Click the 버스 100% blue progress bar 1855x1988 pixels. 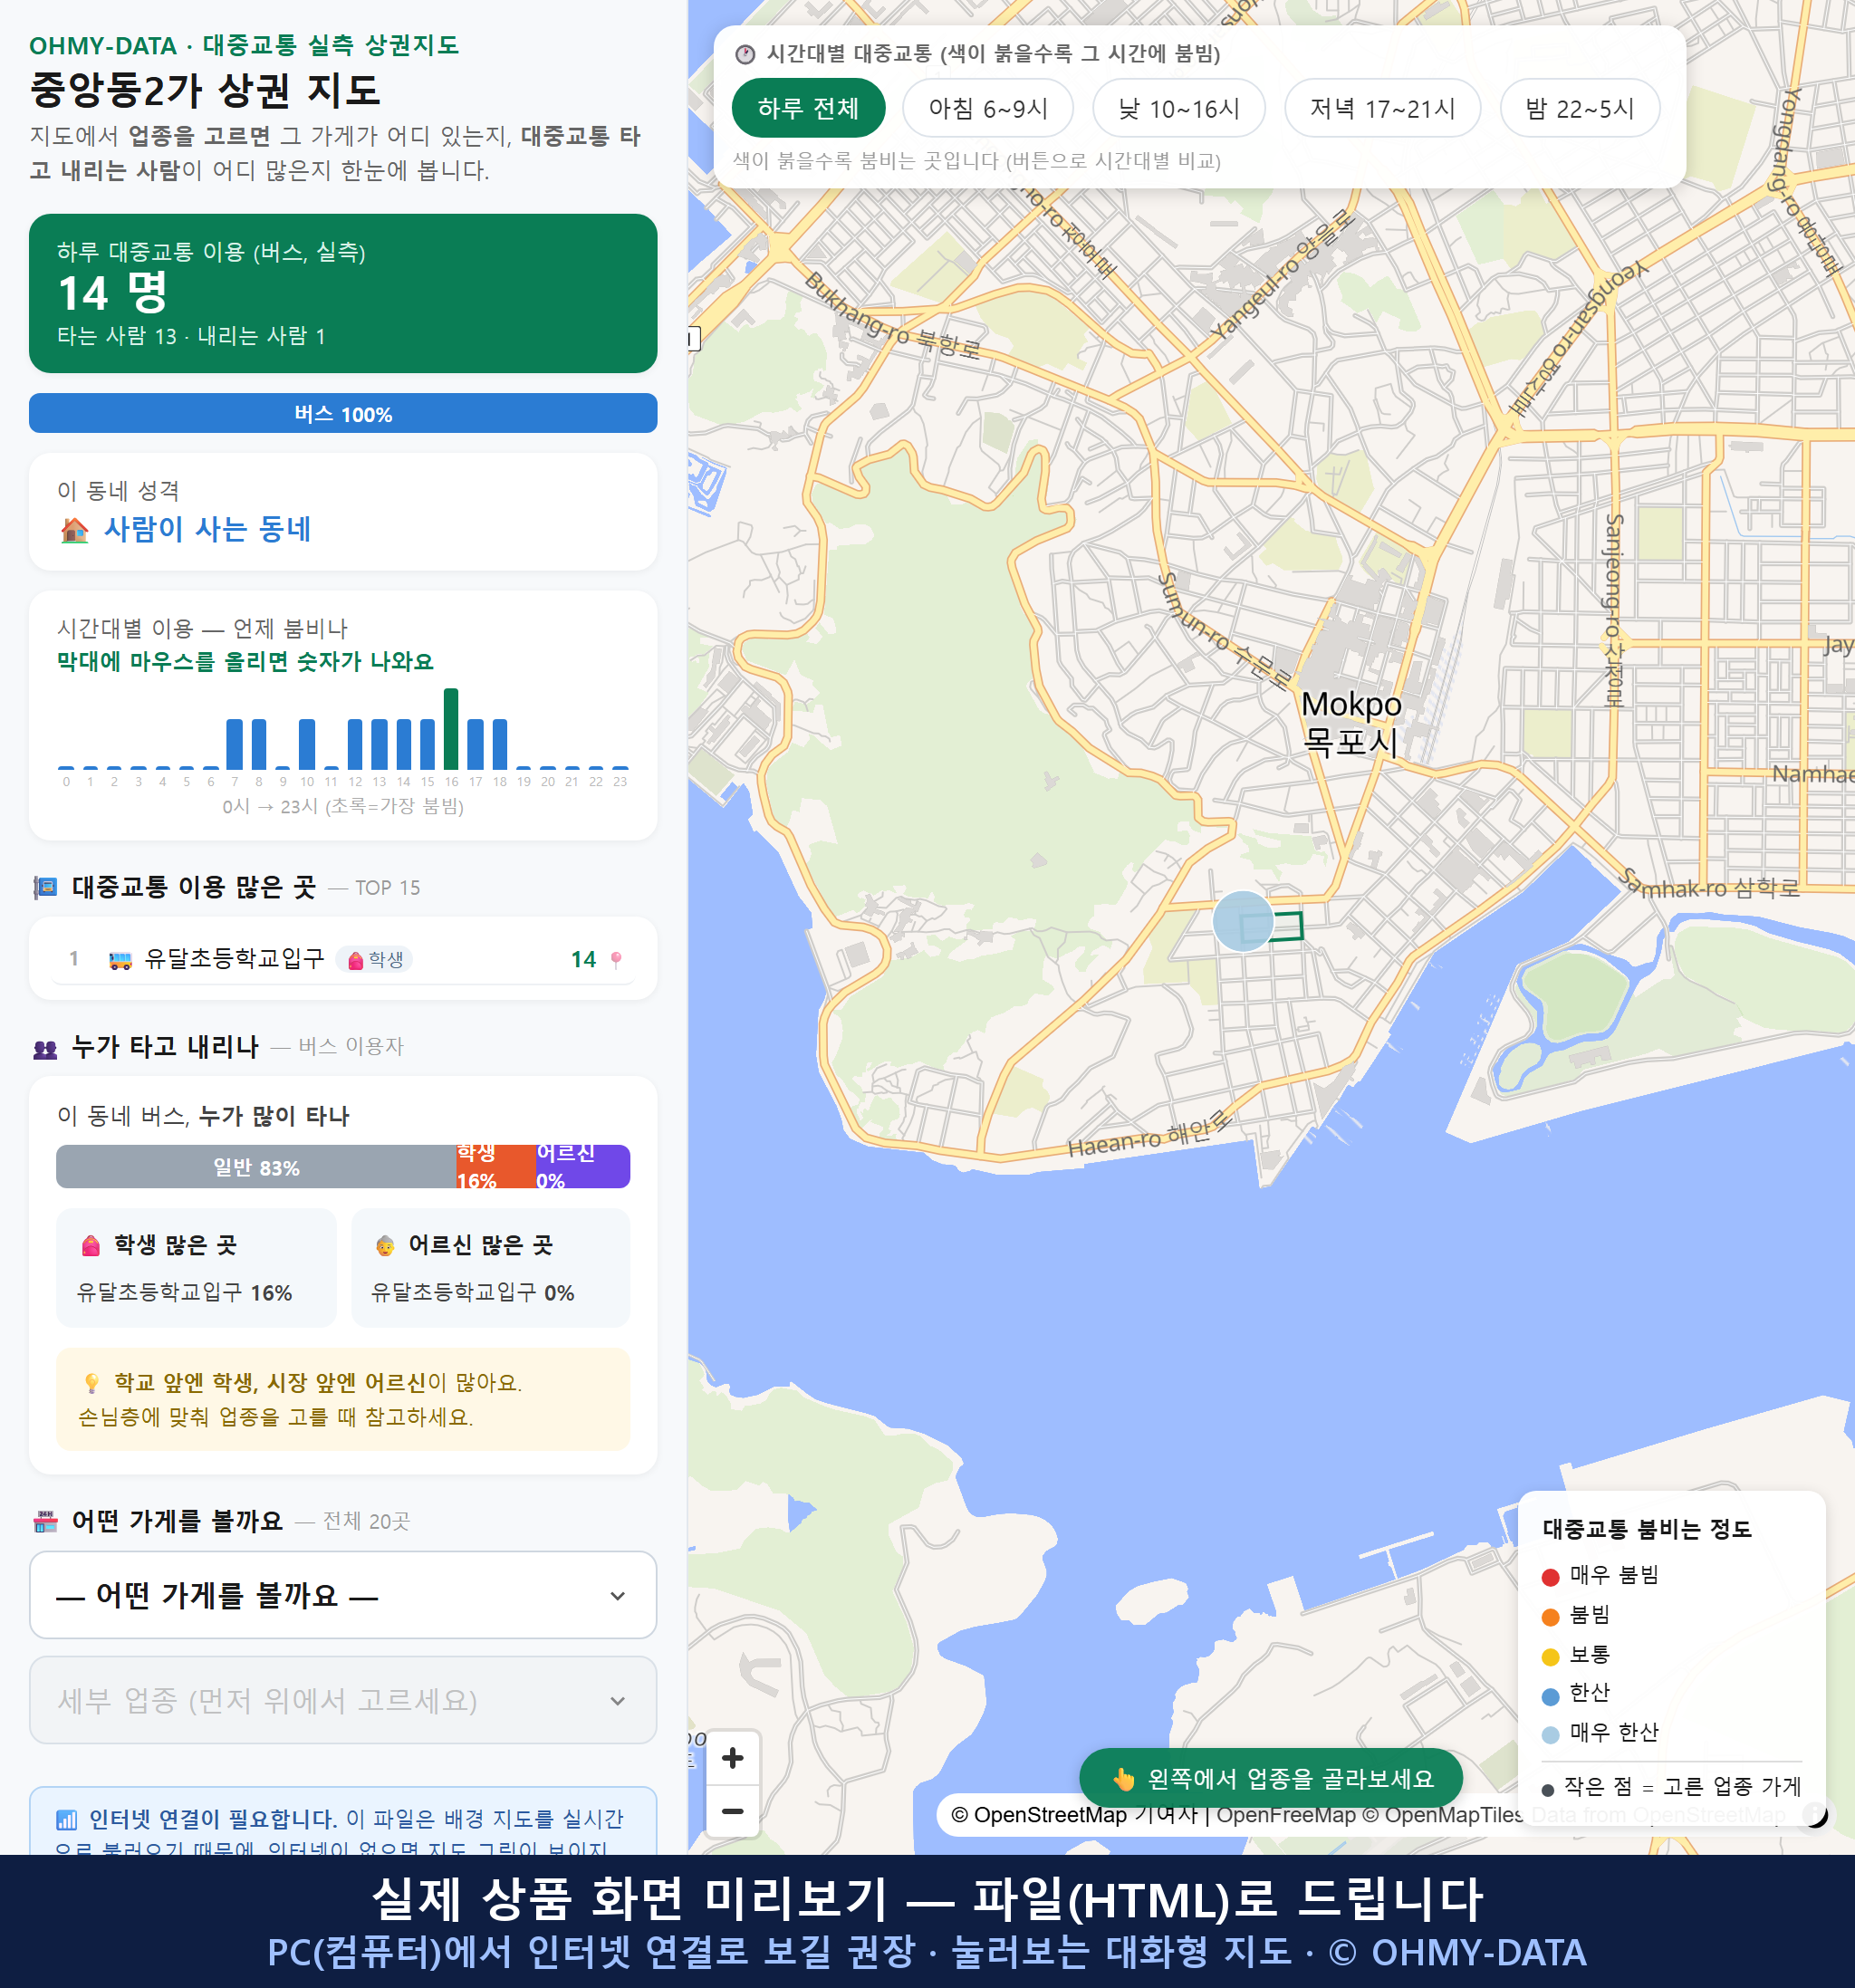343,413
